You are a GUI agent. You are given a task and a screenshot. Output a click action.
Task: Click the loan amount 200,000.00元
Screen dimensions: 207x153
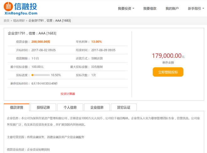pyautogui.click(x=41, y=42)
